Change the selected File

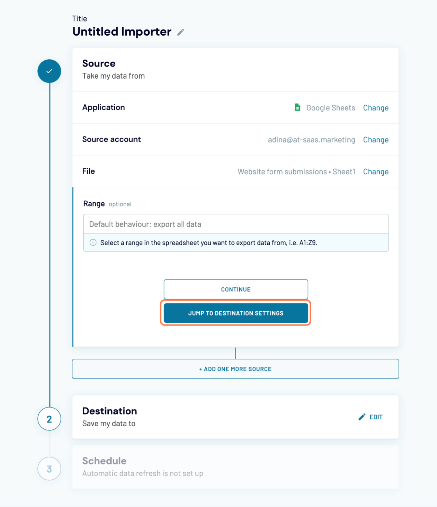376,171
